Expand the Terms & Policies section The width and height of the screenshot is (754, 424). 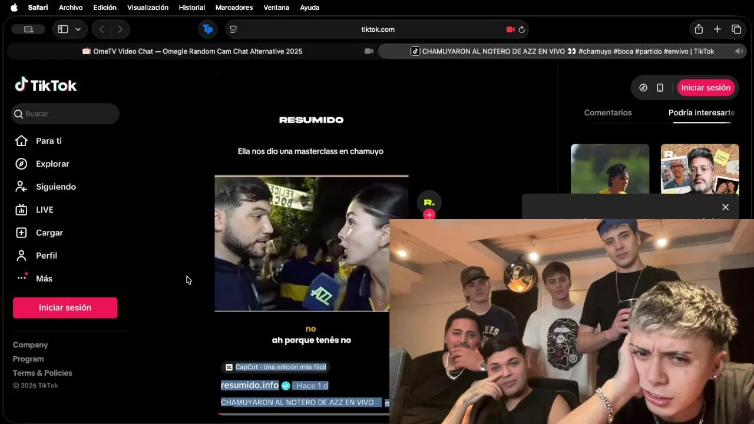(x=42, y=373)
